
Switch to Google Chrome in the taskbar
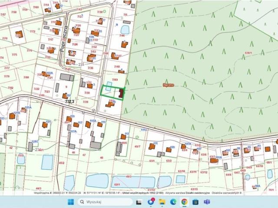[185, 202]
